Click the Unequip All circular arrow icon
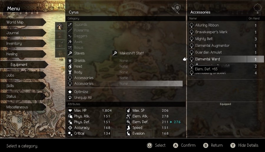 pyautogui.click(x=70, y=98)
